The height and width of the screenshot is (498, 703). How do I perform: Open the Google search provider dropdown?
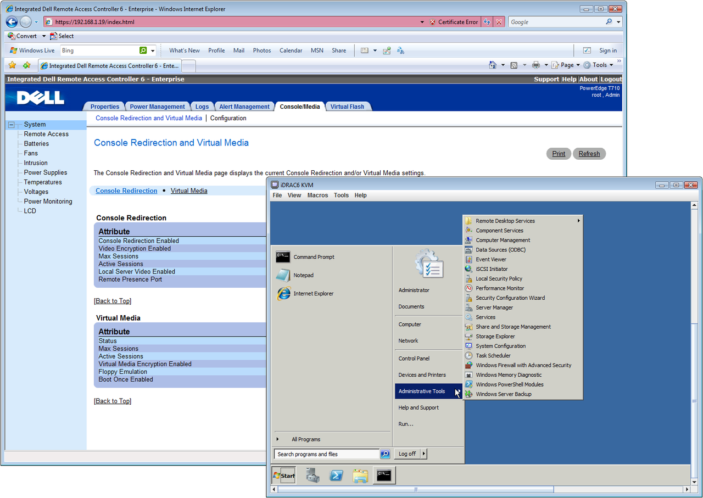618,22
